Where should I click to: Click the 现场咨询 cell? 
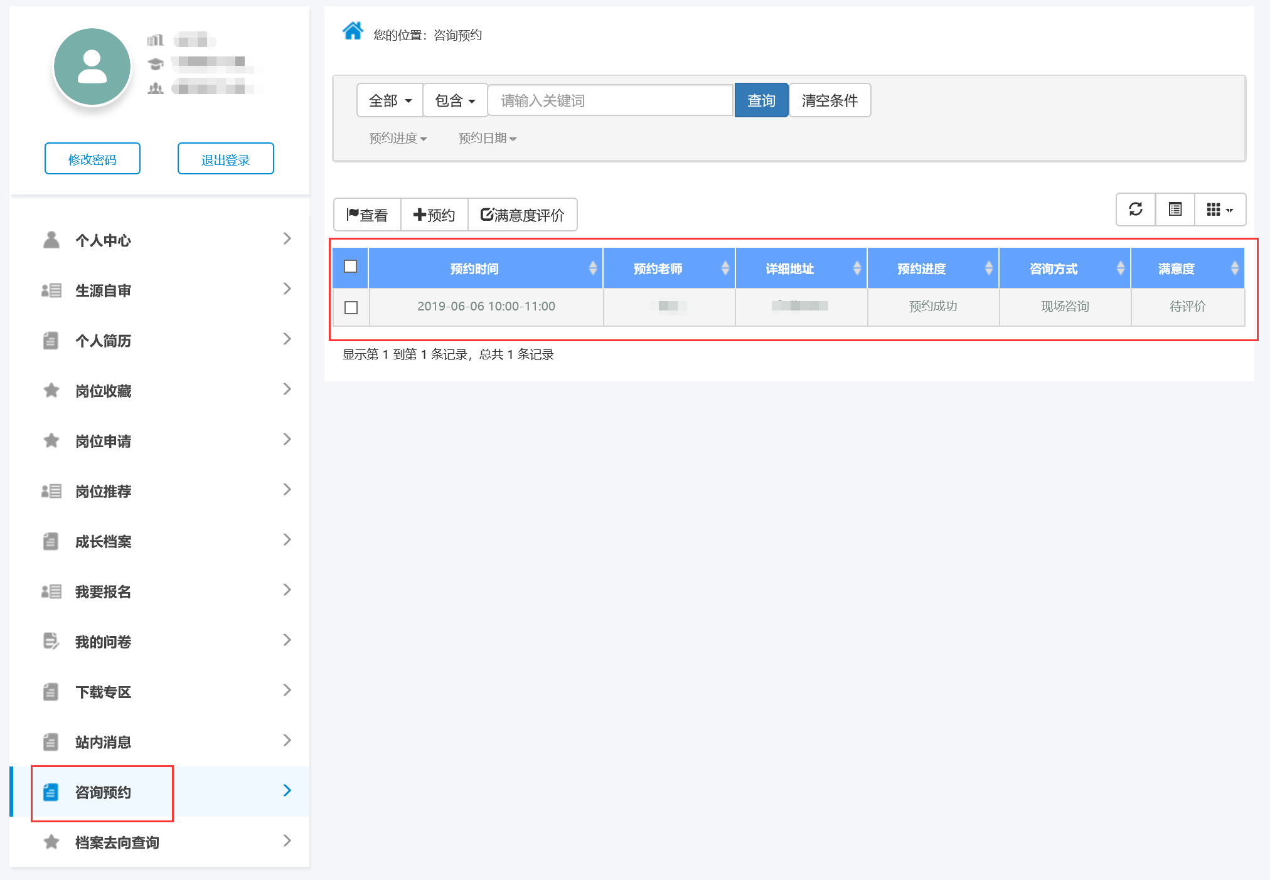pos(1065,307)
